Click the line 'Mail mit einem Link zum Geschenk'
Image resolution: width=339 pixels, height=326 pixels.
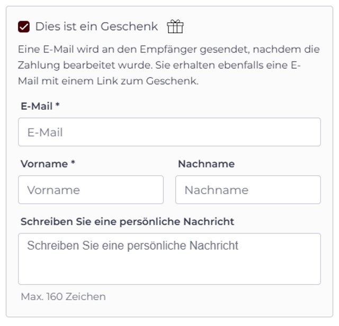108,81
